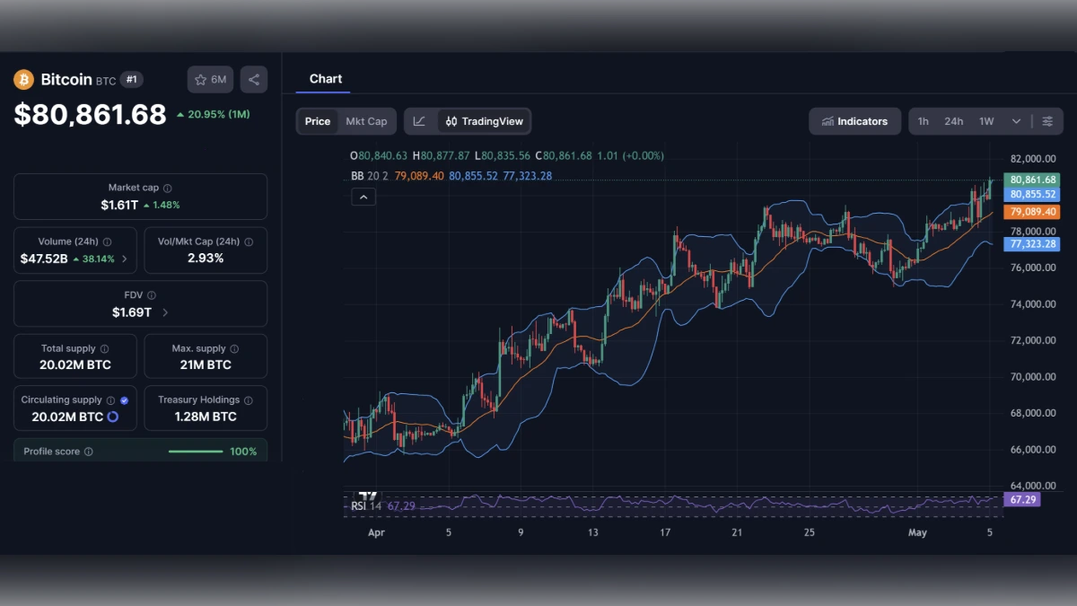
Task: Click the $1.69T FDV value
Action: coord(132,312)
